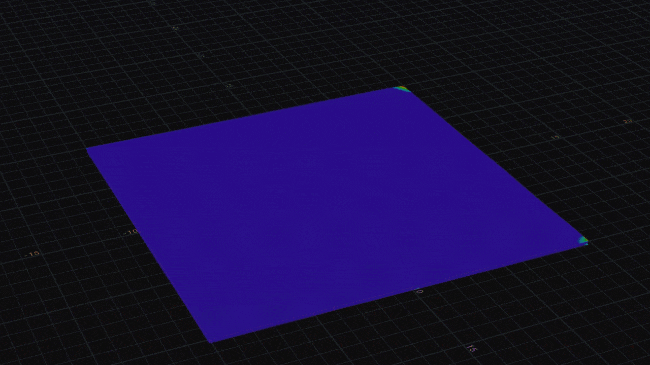
Task: Click the green-cyan hotspot corner of the plane
Action: point(583,240)
